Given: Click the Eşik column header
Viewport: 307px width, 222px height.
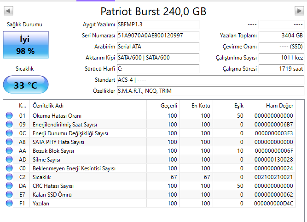Looking at the screenshot, I should click(x=230, y=106).
